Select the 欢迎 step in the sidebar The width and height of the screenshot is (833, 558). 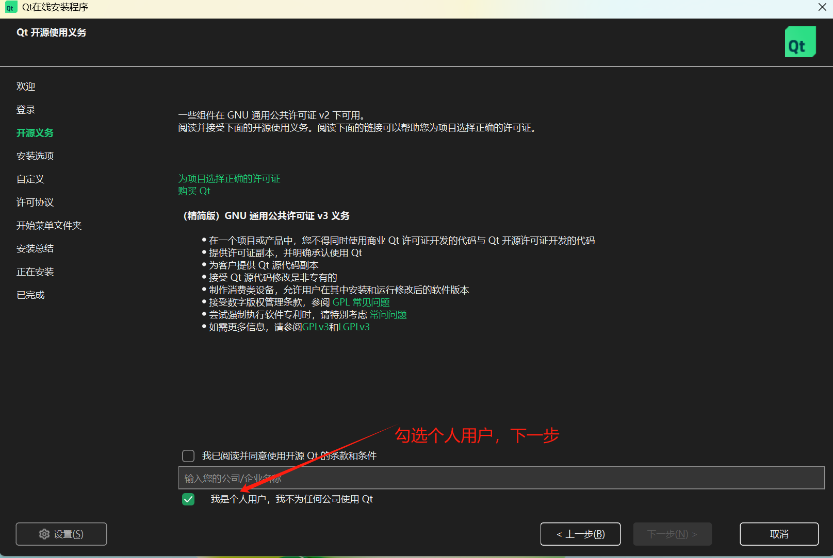[x=26, y=87]
